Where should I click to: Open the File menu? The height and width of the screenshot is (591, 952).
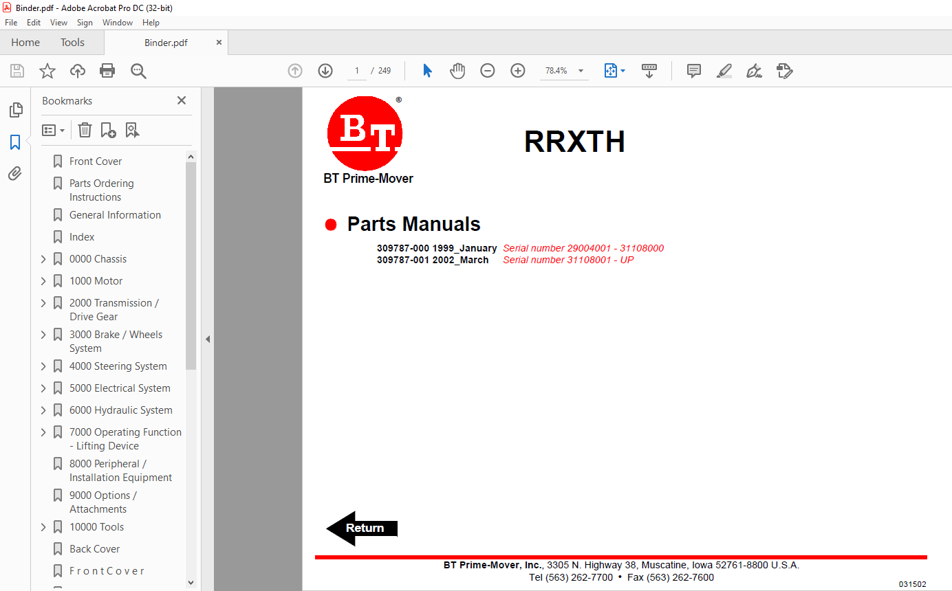[11, 23]
